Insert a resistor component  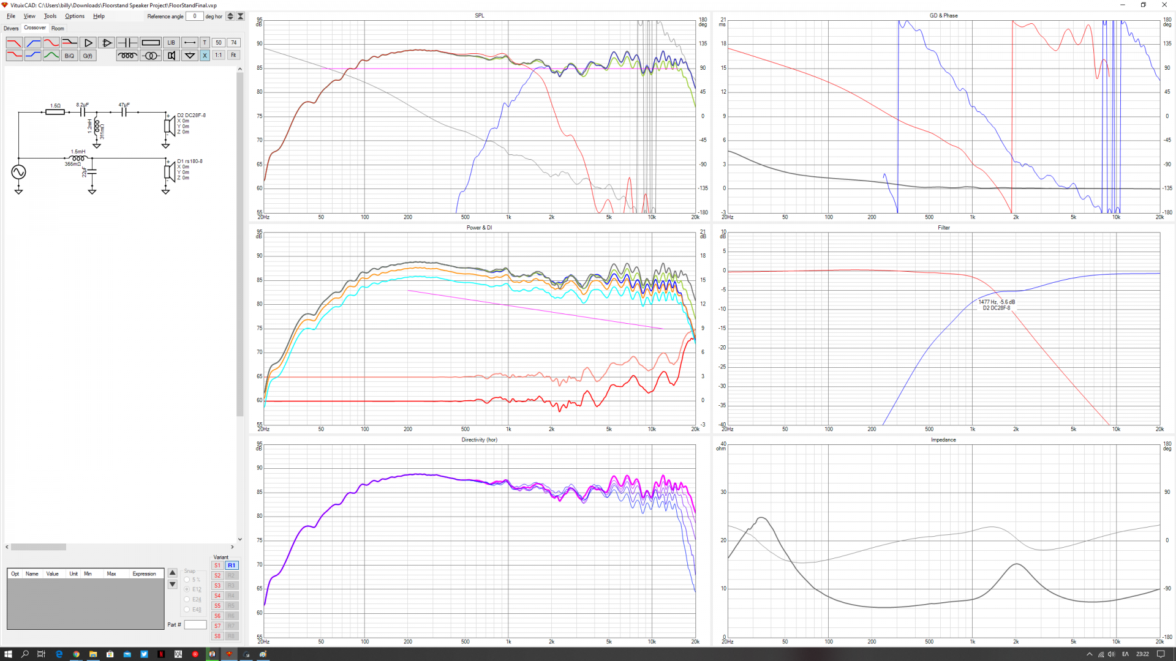[x=151, y=43]
